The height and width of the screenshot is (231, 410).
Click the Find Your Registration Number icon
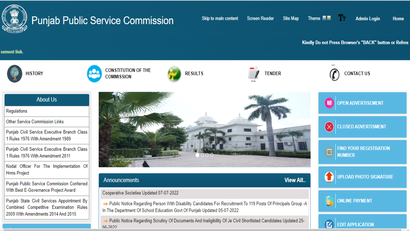(x=329, y=152)
